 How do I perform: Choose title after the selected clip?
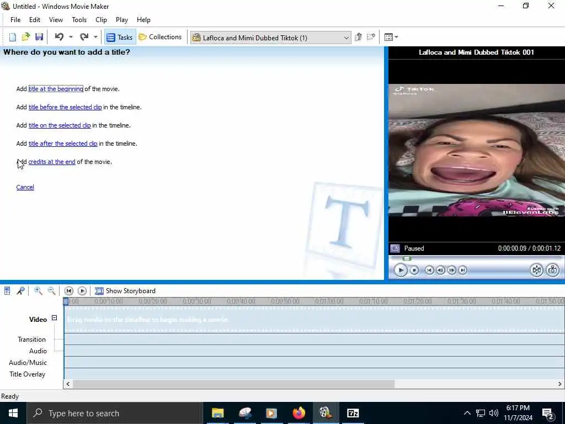point(63,144)
